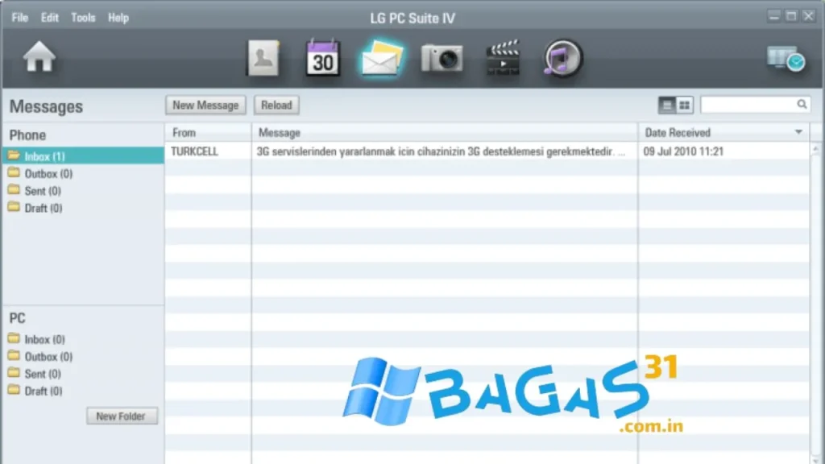Open the Help menu
The image size is (825, 464).
click(118, 17)
